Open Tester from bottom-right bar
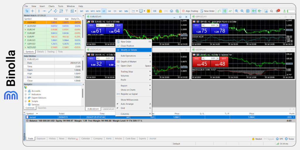 290,139
